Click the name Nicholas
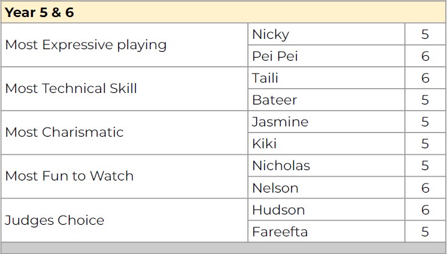 [281, 165]
